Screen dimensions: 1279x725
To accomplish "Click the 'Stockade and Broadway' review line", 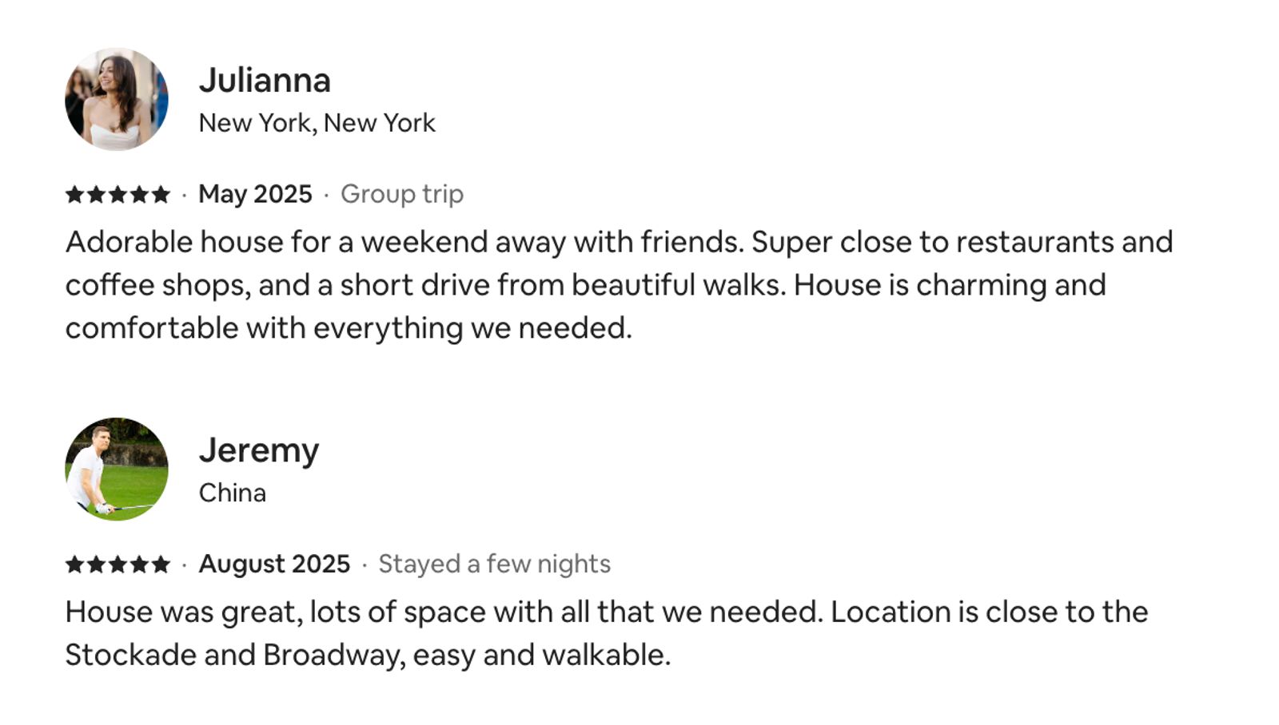I will pyautogui.click(x=368, y=655).
